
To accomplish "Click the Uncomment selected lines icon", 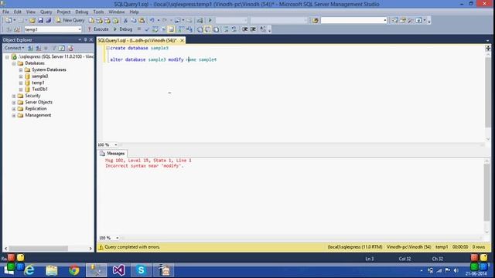I will pyautogui.click(x=234, y=29).
